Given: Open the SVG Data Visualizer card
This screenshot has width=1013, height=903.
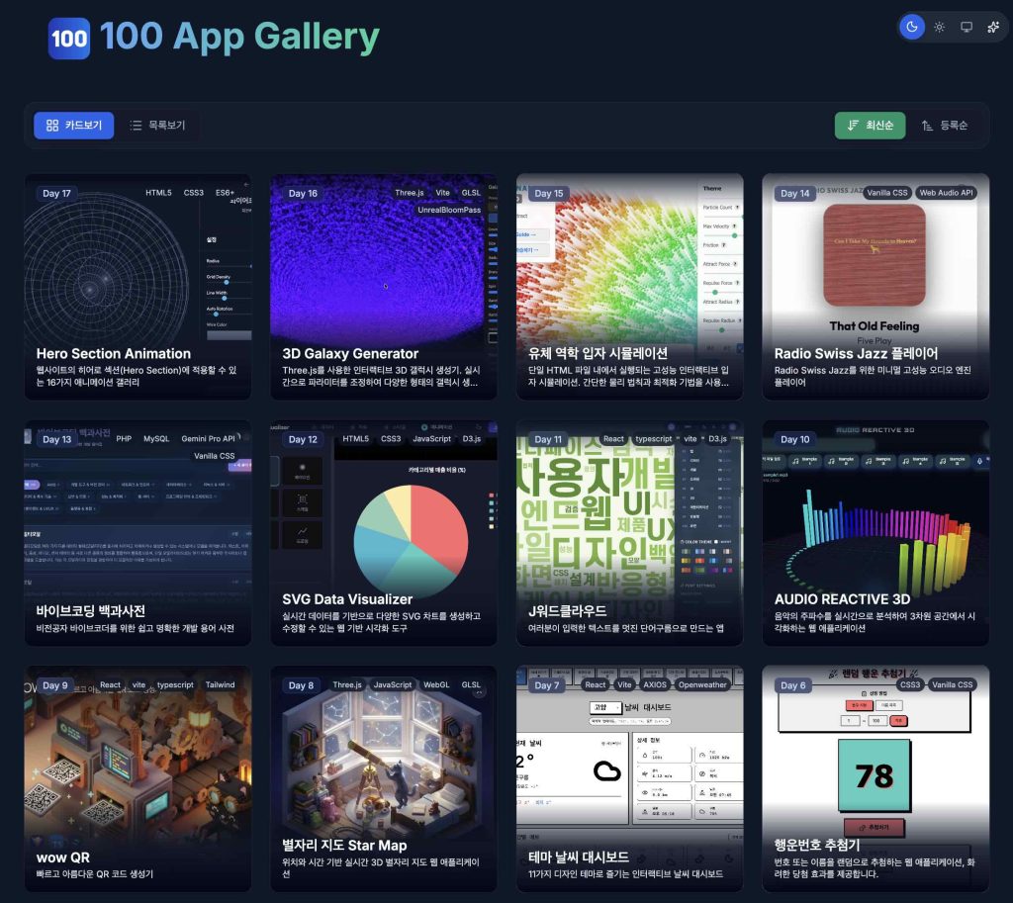Looking at the screenshot, I should click(383, 532).
